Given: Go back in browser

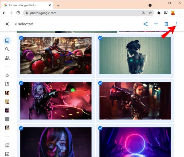Looking at the screenshot, I should point(4,13).
